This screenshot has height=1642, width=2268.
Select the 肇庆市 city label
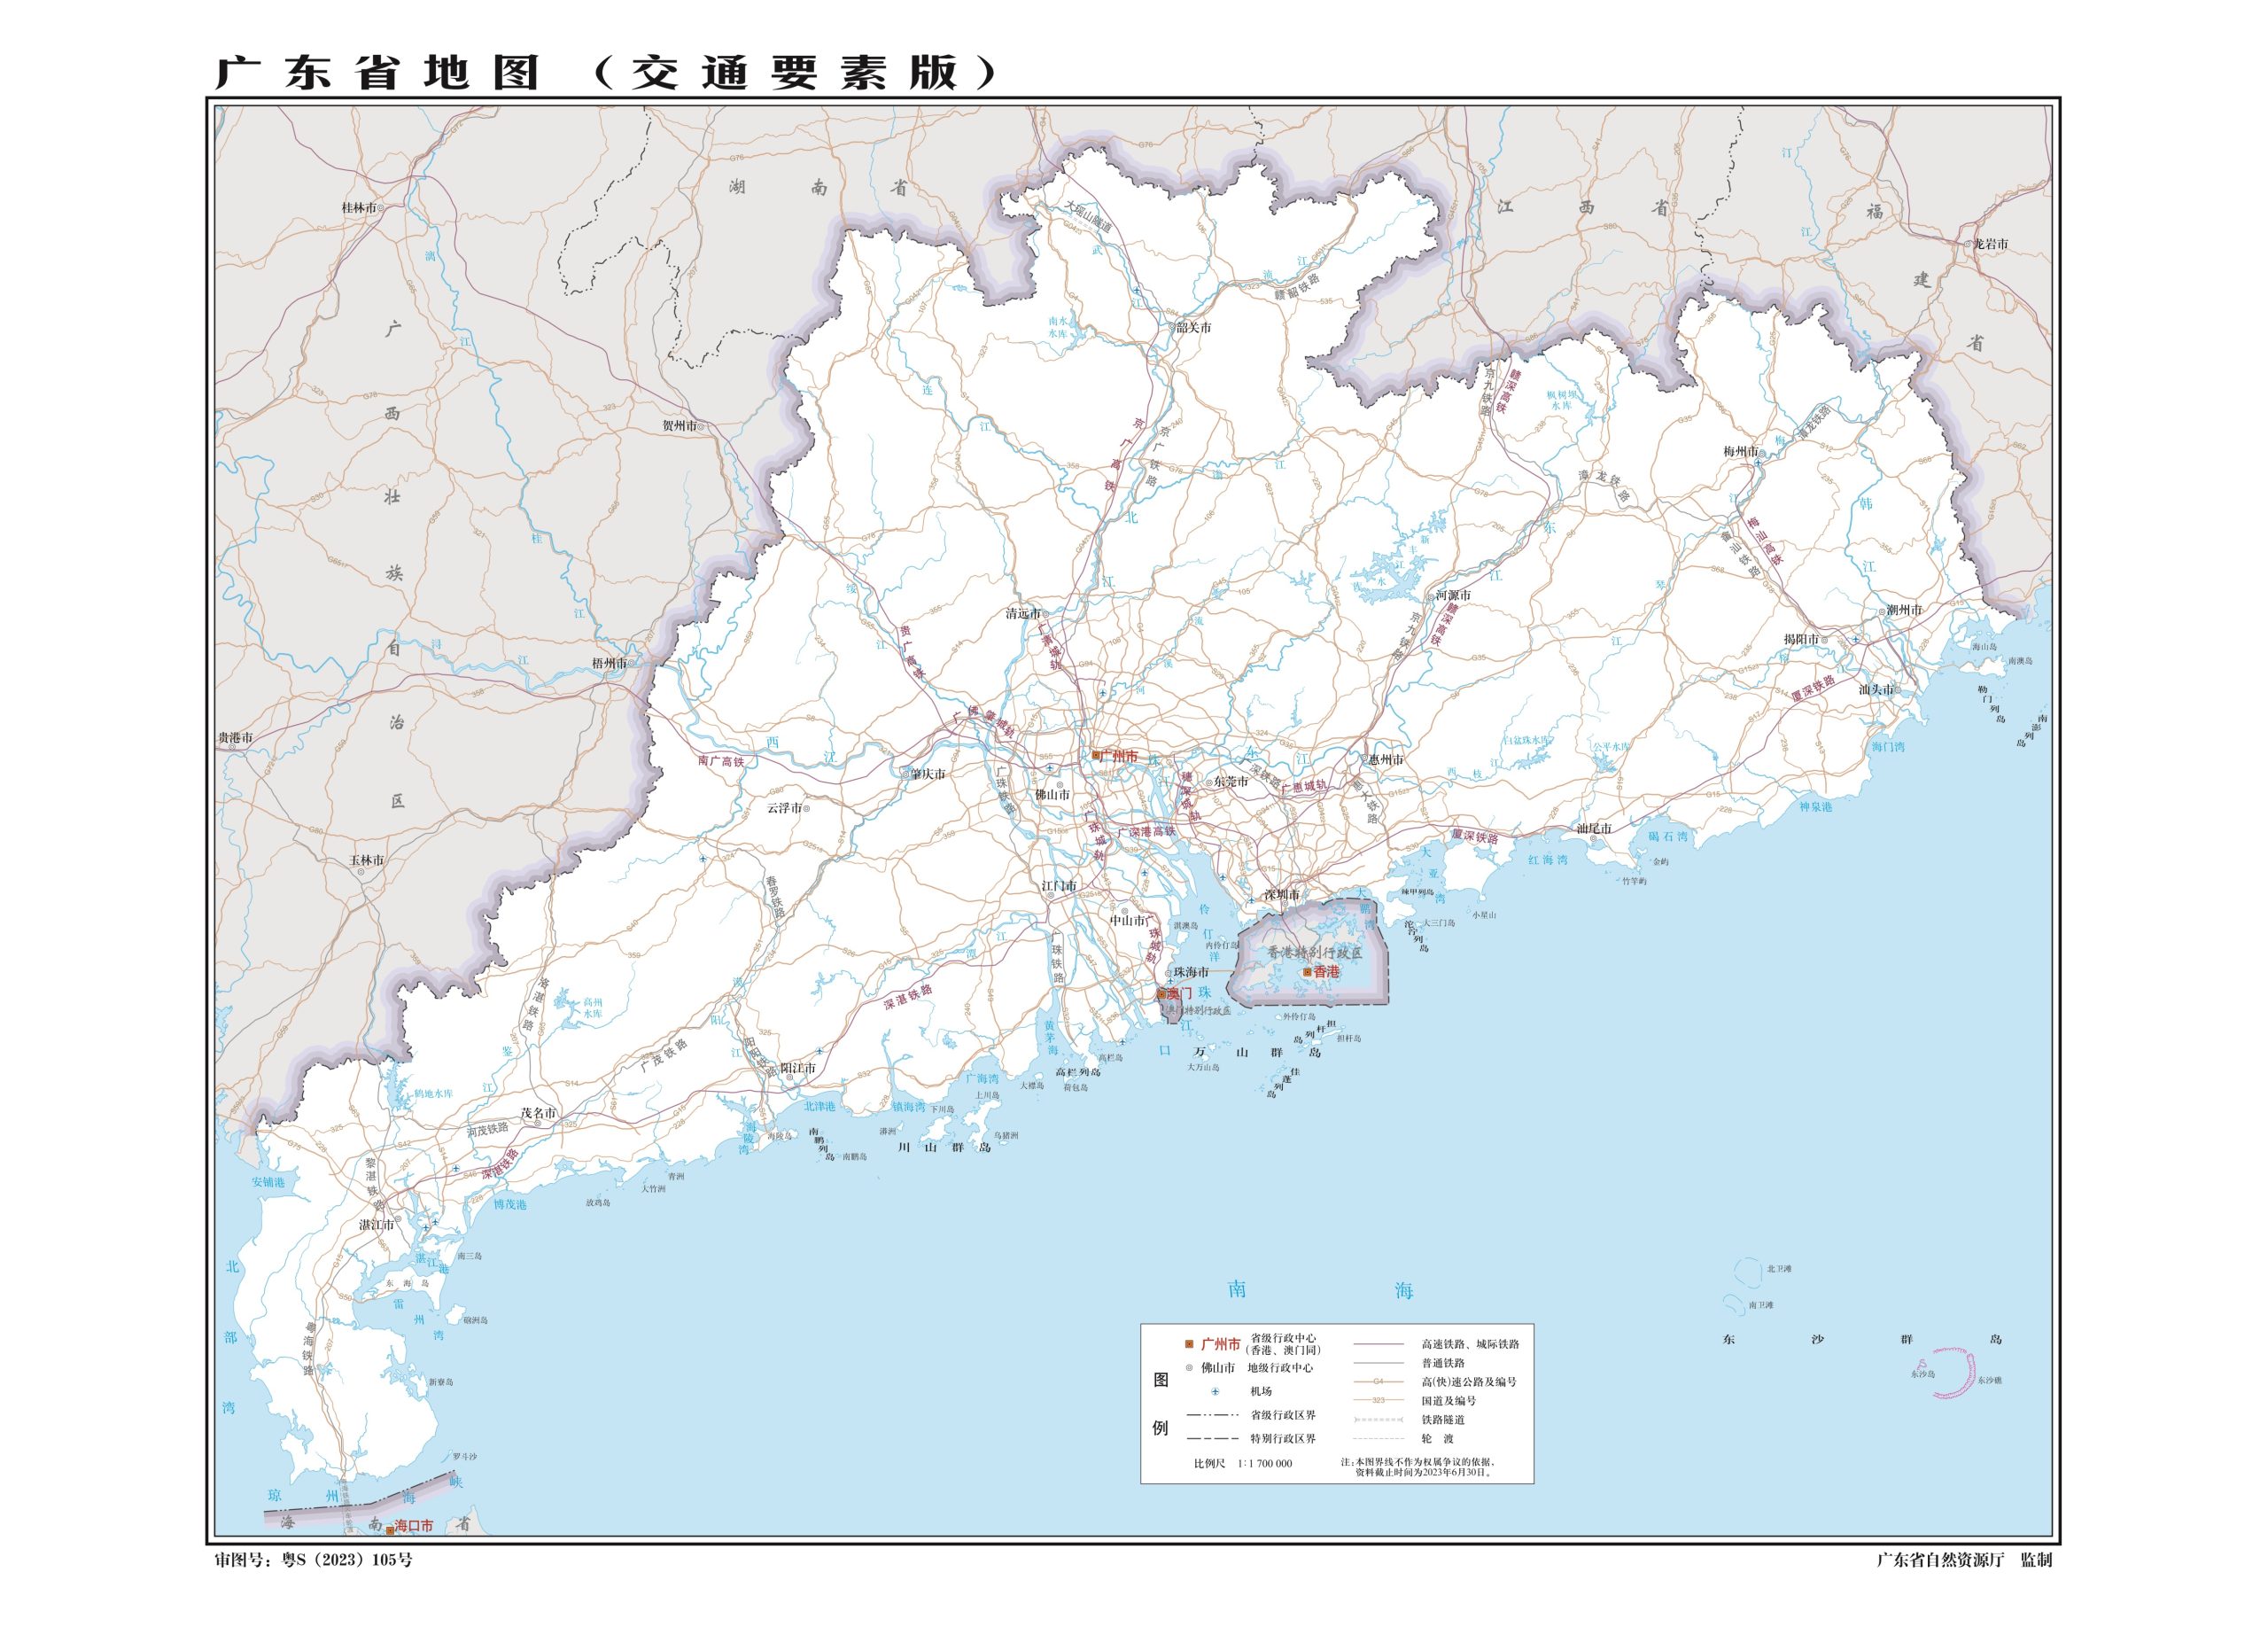(928, 774)
